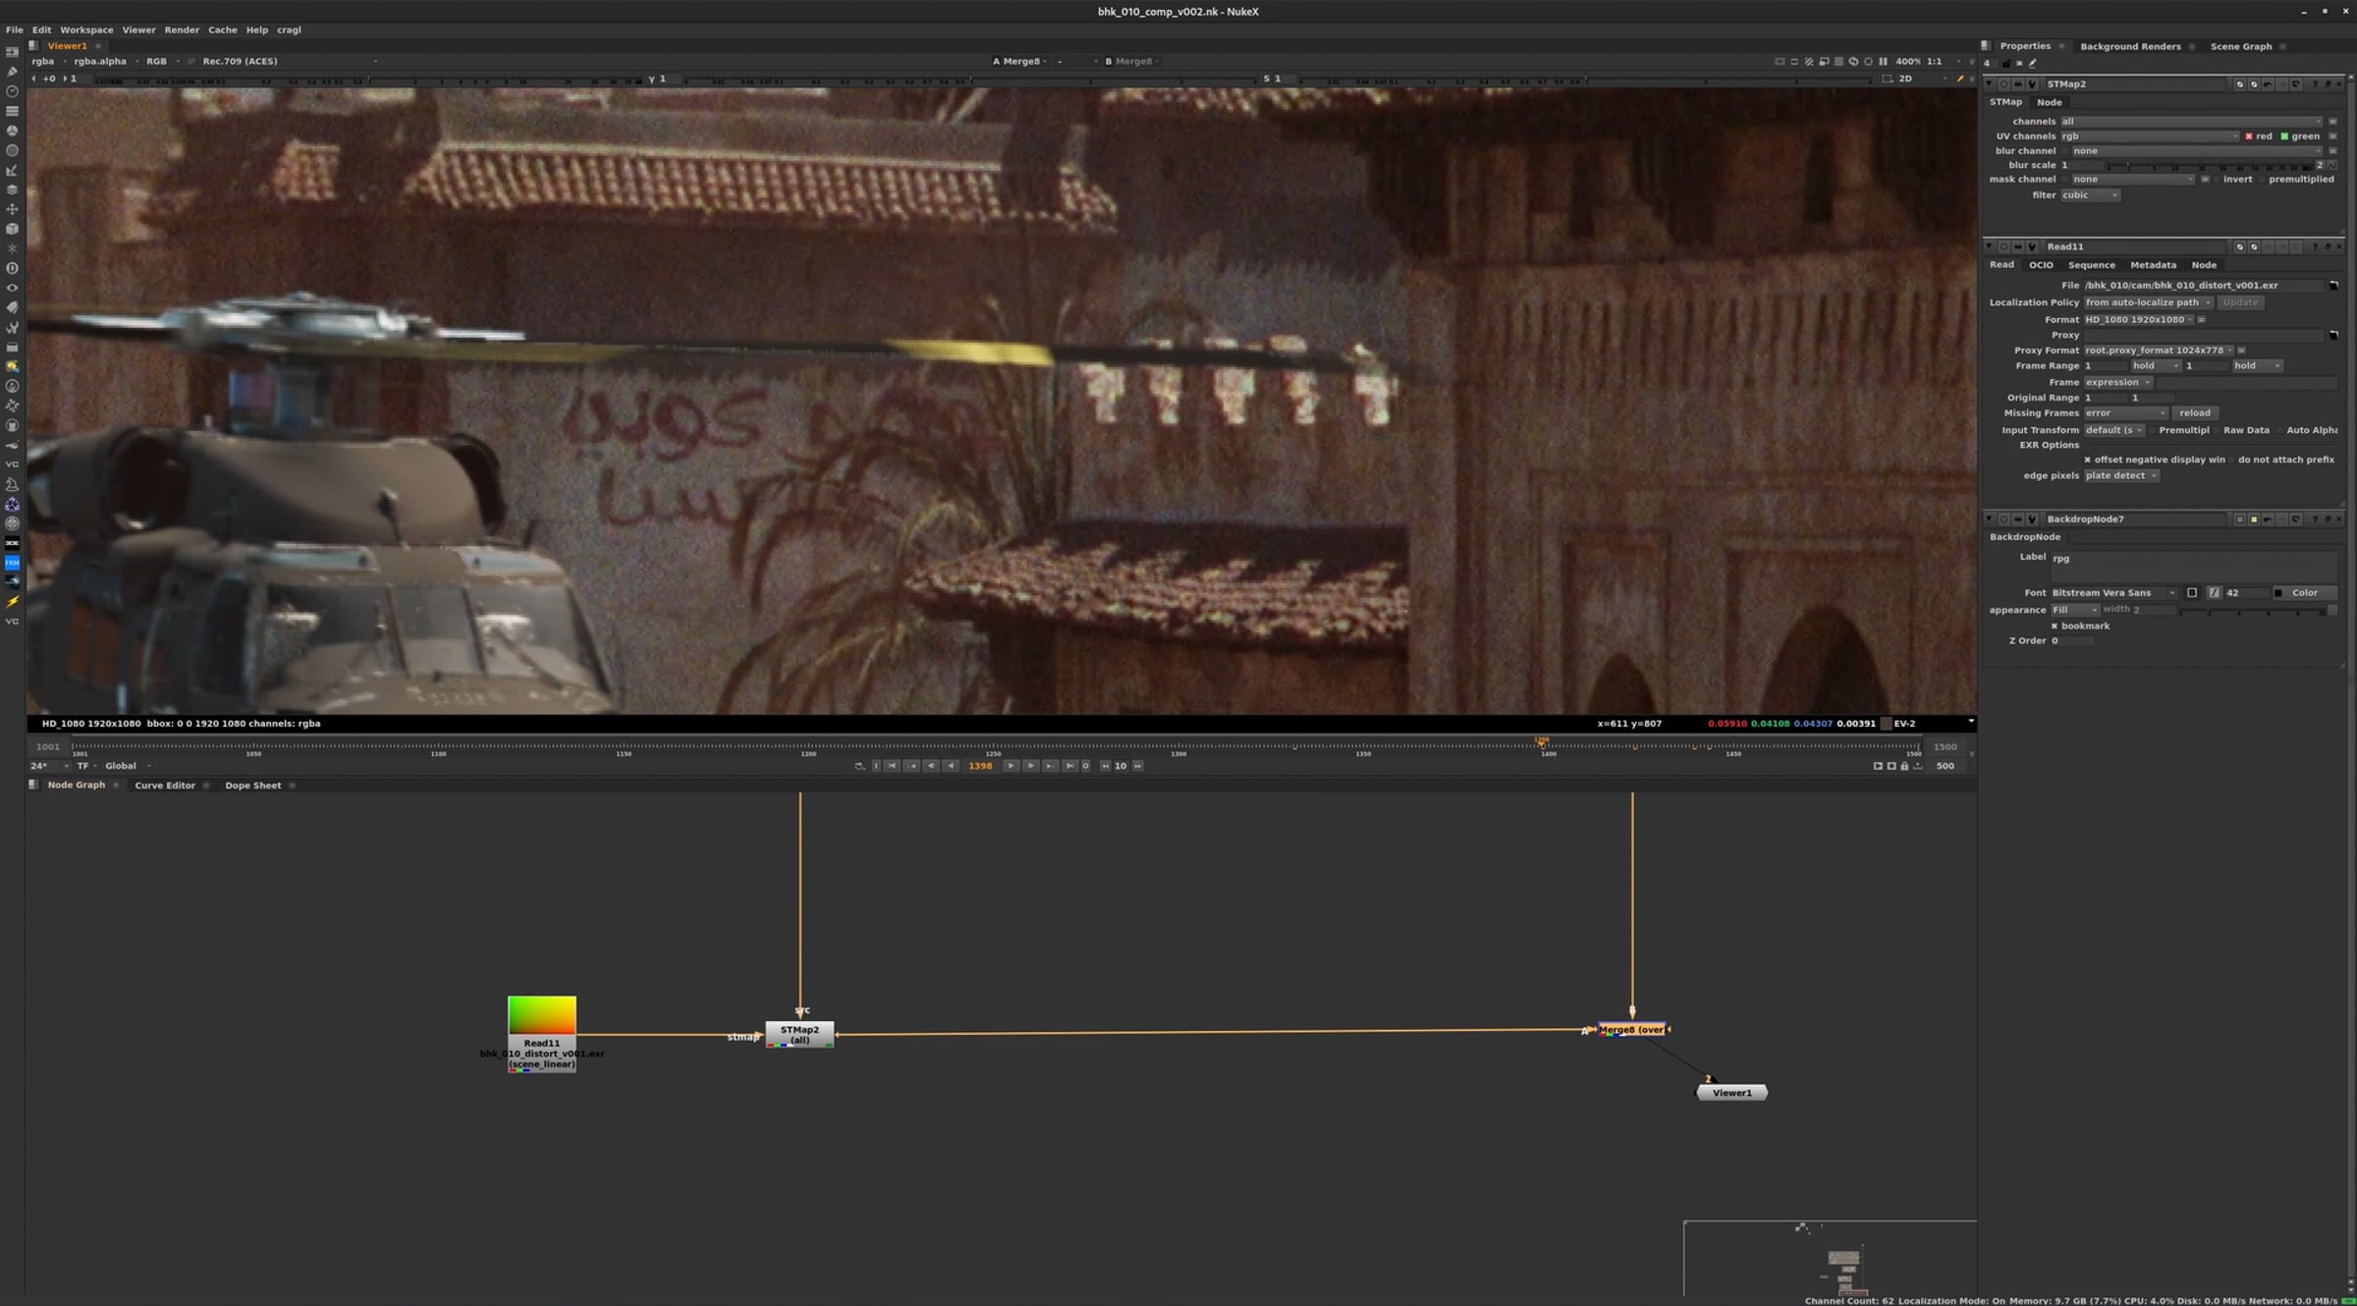Open the Missing Frames error dropdown

(x=2125, y=413)
